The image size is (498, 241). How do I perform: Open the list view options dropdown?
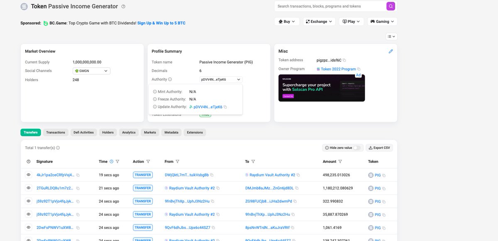tap(391, 36)
